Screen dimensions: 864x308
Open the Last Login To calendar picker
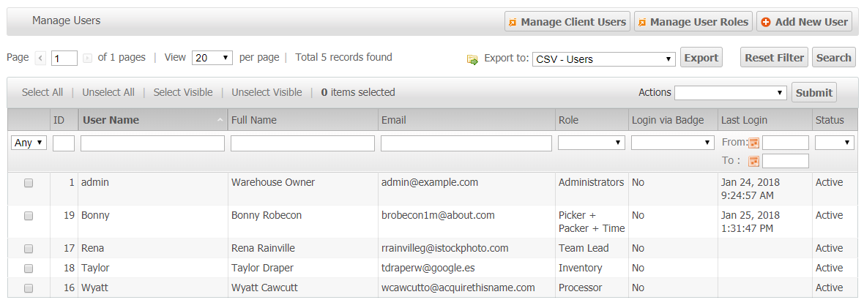point(754,161)
